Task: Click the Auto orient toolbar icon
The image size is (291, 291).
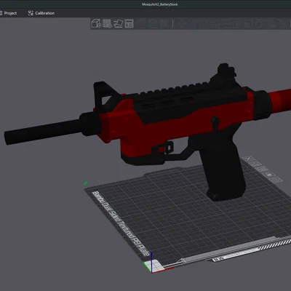Action: [x=119, y=23]
